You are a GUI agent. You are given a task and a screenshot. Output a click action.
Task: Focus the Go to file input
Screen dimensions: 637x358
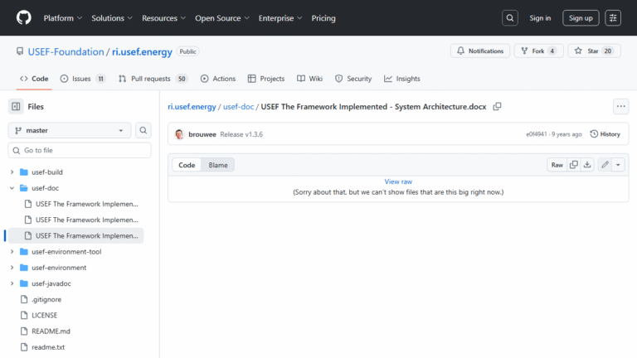[x=83, y=150]
